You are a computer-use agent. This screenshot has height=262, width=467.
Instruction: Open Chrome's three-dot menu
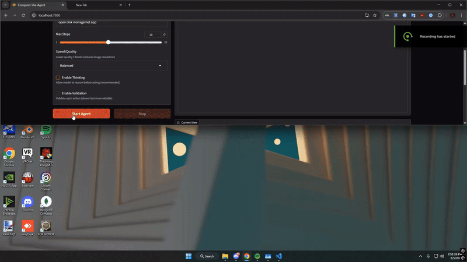click(x=461, y=15)
